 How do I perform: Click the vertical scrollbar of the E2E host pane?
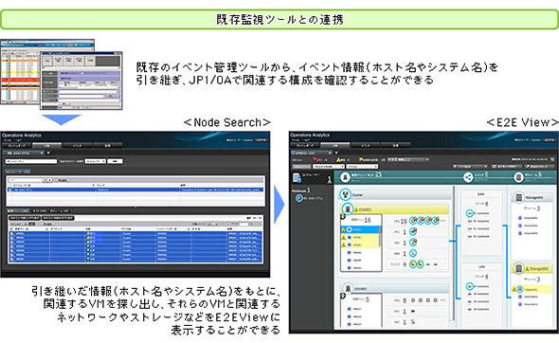[x=454, y=253]
